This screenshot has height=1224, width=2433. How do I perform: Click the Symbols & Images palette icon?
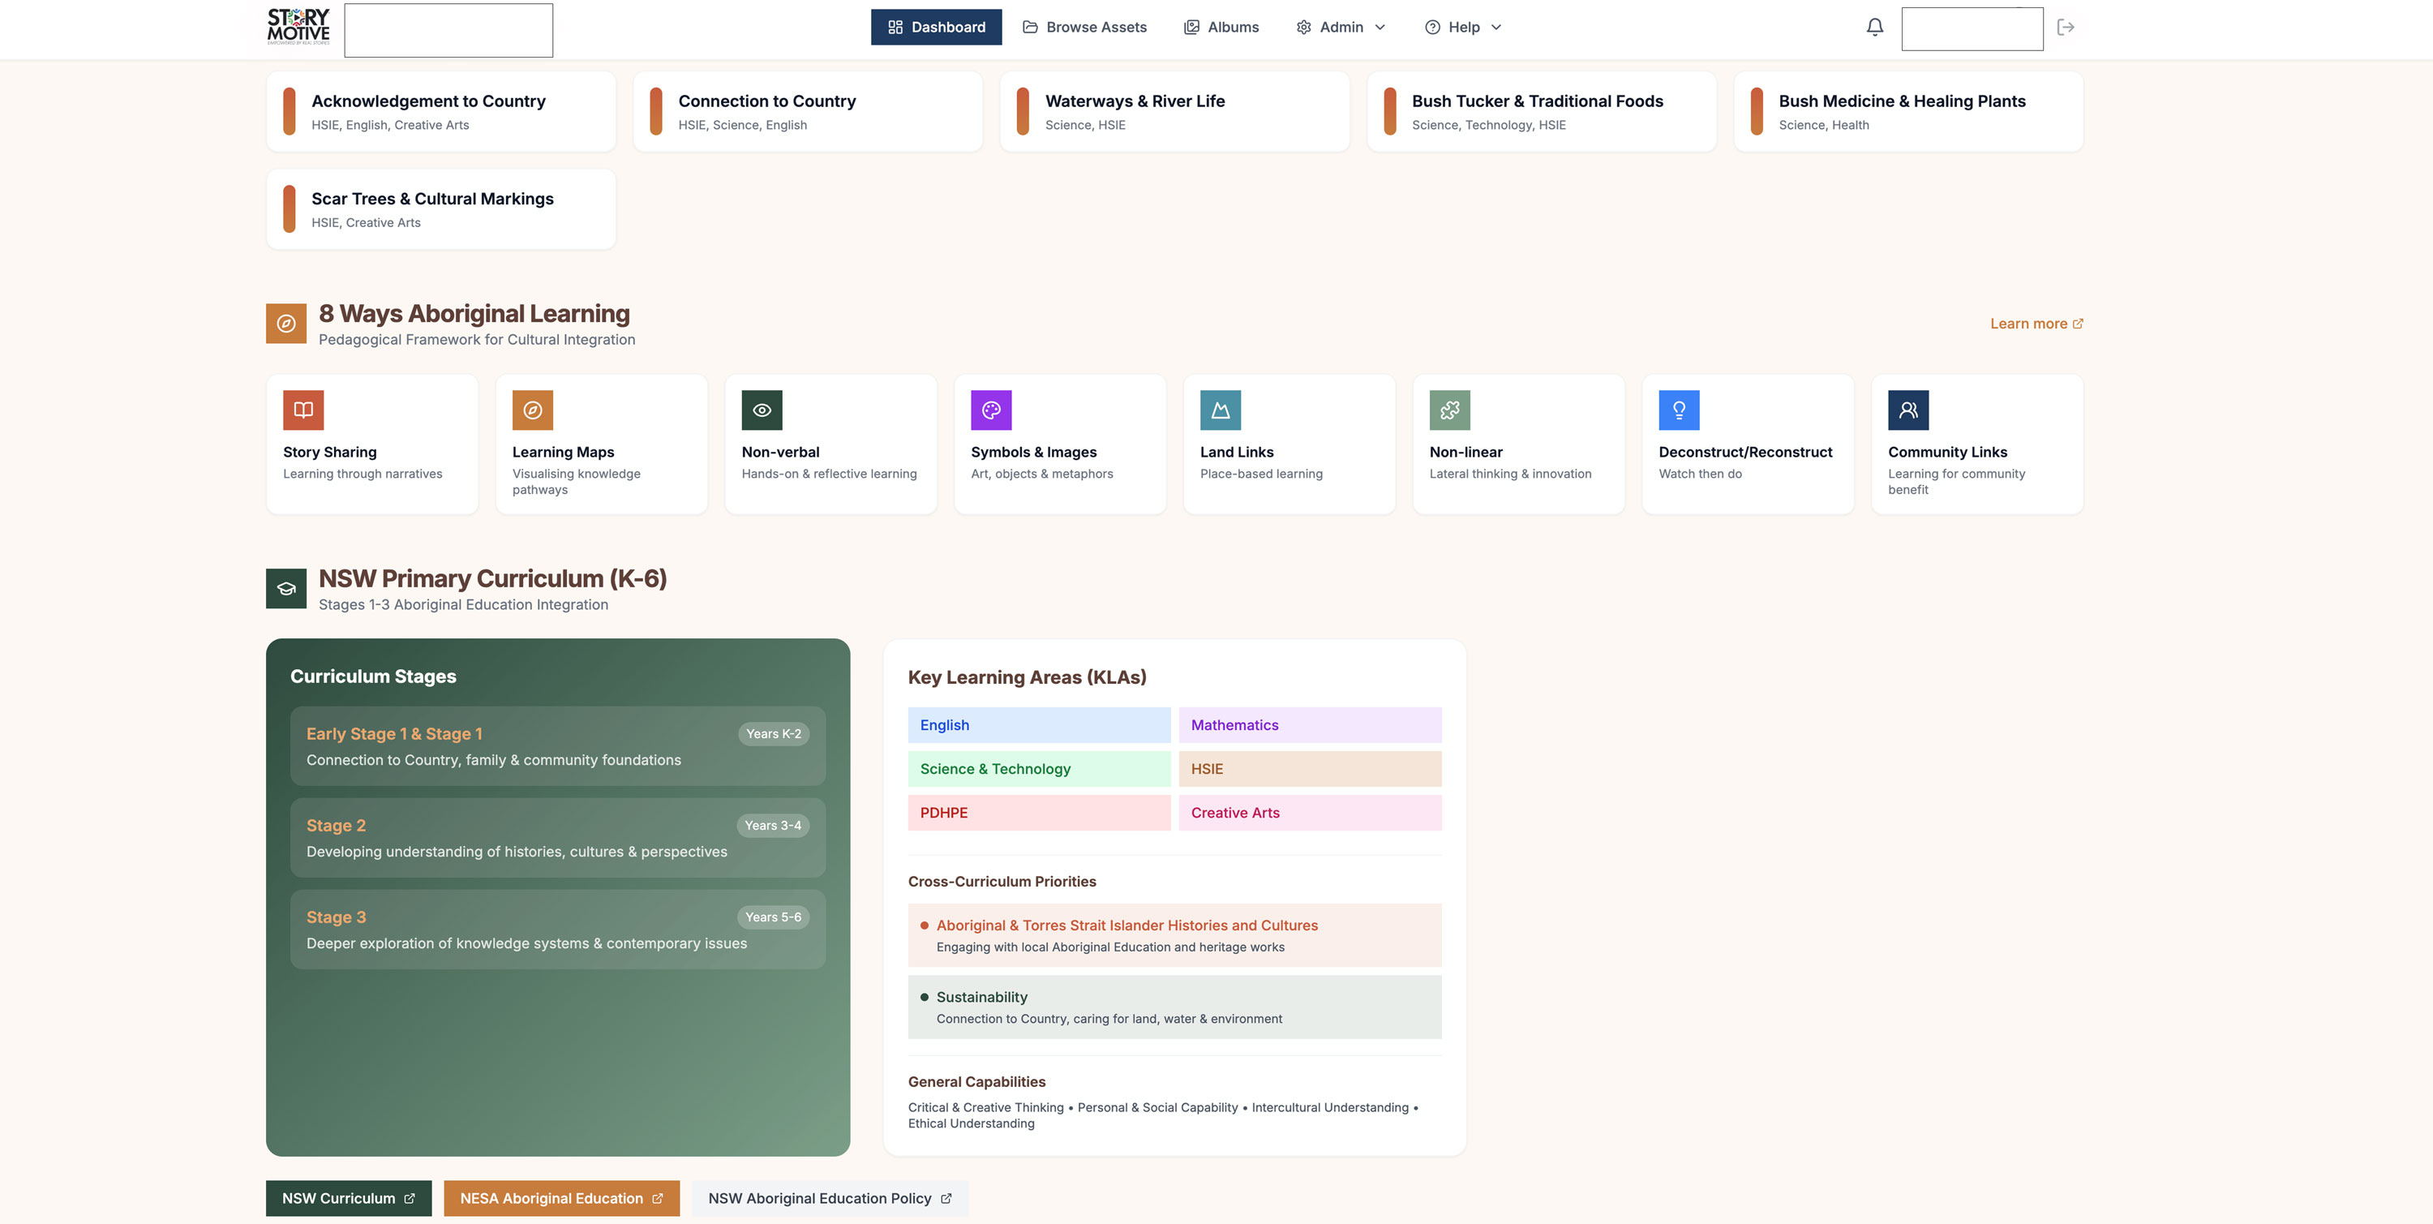(x=991, y=410)
